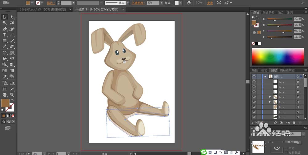Image resolution: width=308 pixels, height=155 pixels.
Task: Click the CMYK color spectrum bar
Action: point(278,57)
